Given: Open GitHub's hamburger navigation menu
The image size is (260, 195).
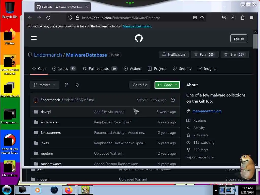Looking at the screenshot, I should click(34, 38).
